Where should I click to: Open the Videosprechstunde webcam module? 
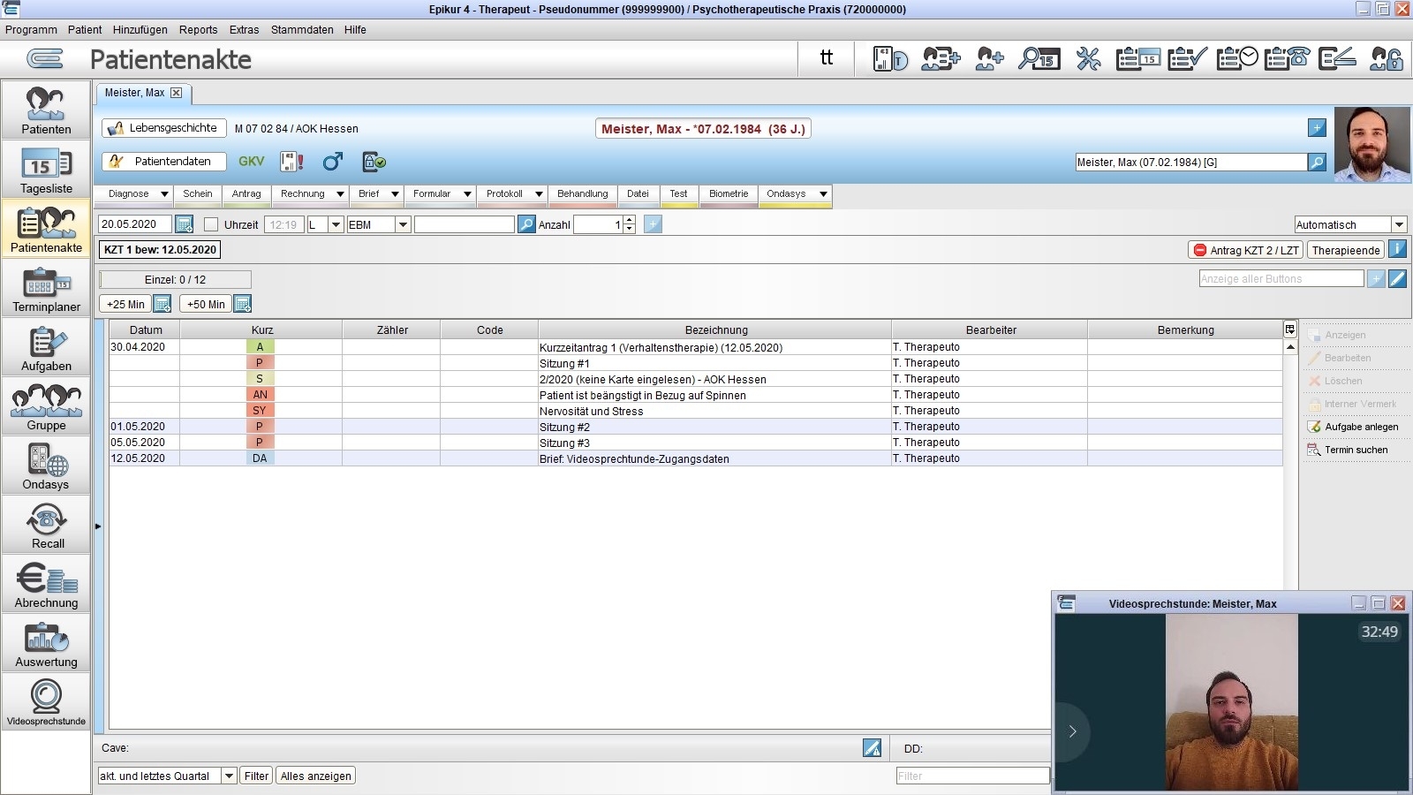pyautogui.click(x=46, y=702)
